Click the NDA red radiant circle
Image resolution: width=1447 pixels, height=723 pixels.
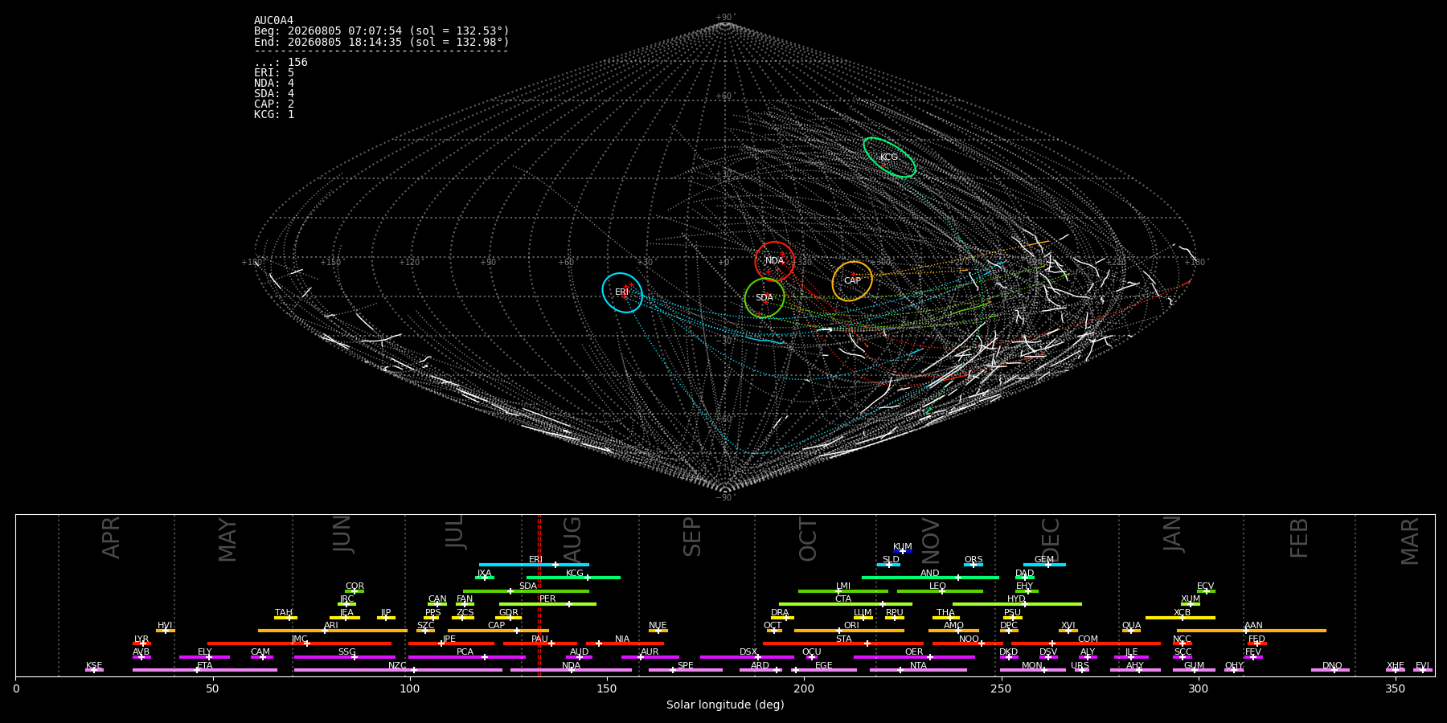[x=774, y=261]
